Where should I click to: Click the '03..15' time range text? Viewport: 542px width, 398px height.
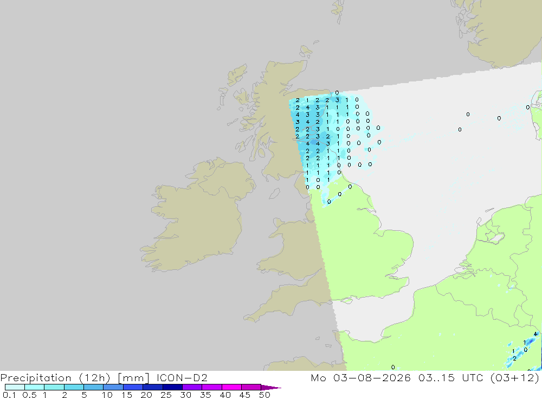(x=436, y=377)
